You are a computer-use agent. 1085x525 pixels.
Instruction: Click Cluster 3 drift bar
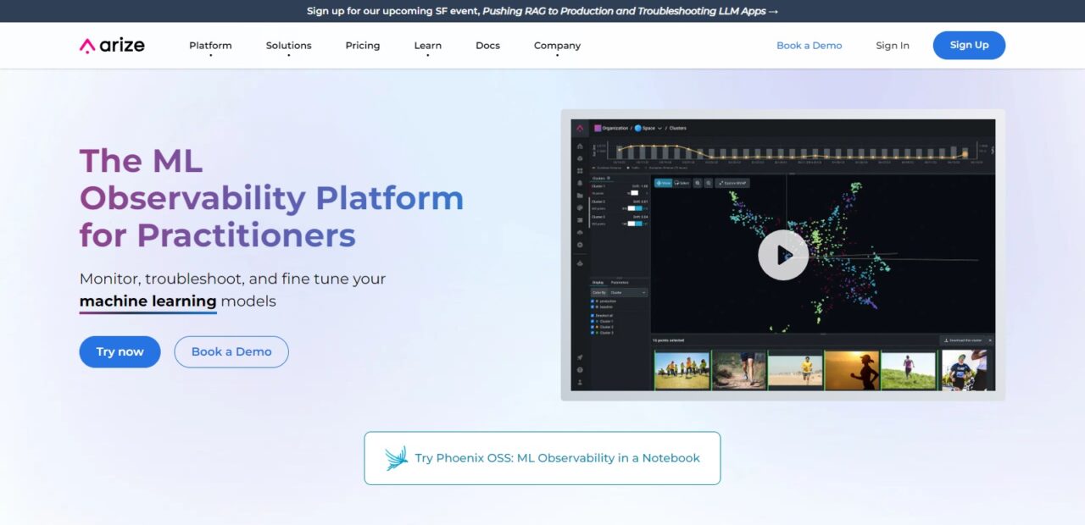[x=635, y=224]
